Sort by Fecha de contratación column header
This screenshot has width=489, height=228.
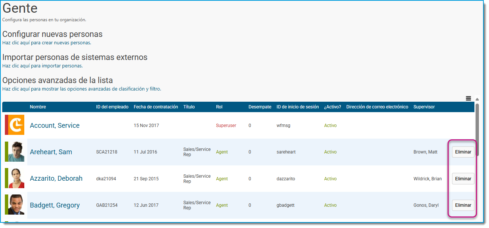tap(156, 107)
